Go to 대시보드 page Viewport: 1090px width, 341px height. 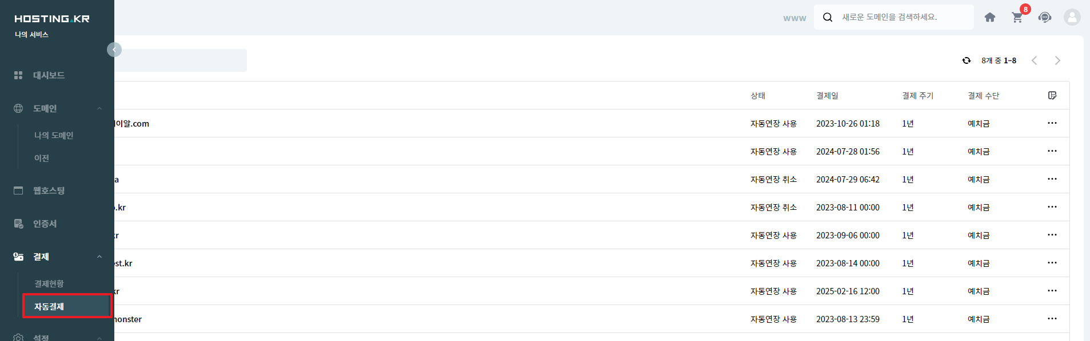point(49,75)
